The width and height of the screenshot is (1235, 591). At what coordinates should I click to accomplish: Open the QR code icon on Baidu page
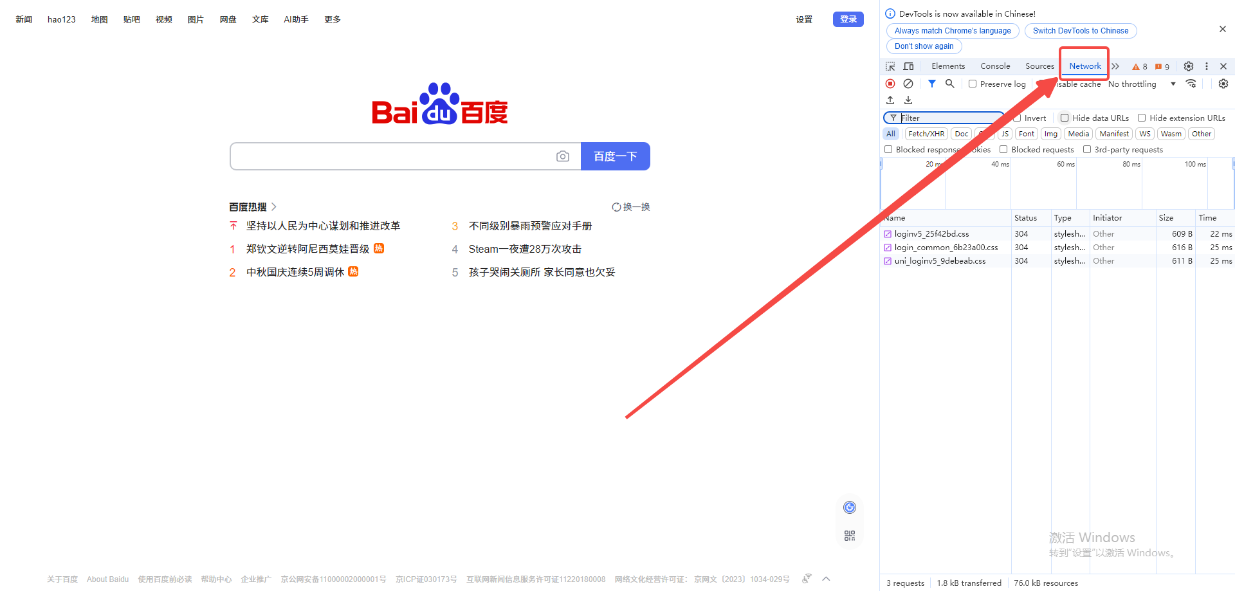[x=850, y=536]
